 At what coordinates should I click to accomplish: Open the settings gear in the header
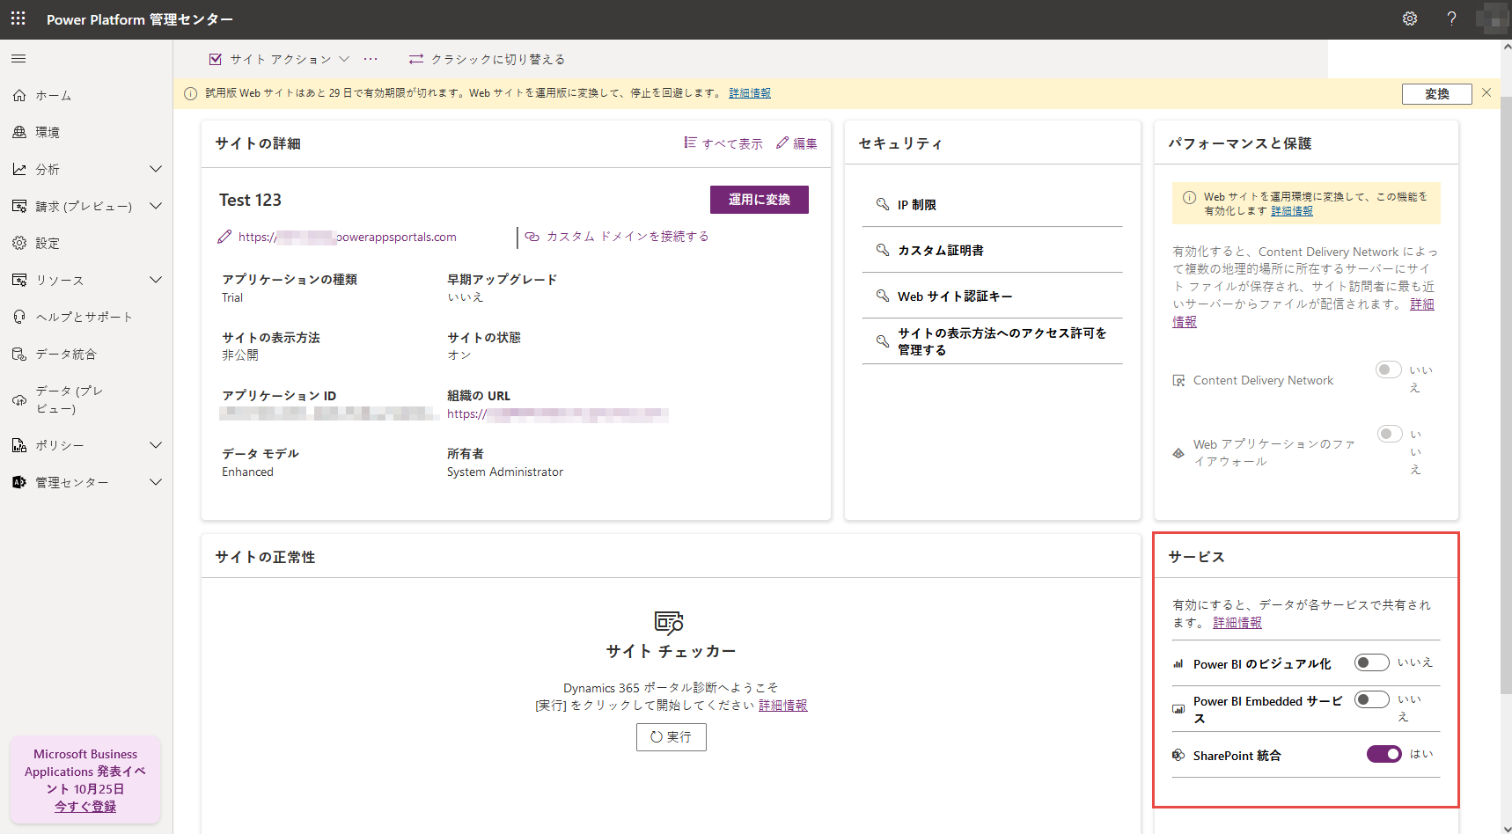[1410, 18]
